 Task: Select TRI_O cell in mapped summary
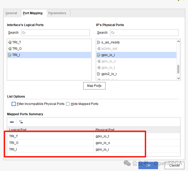[x=50, y=143]
